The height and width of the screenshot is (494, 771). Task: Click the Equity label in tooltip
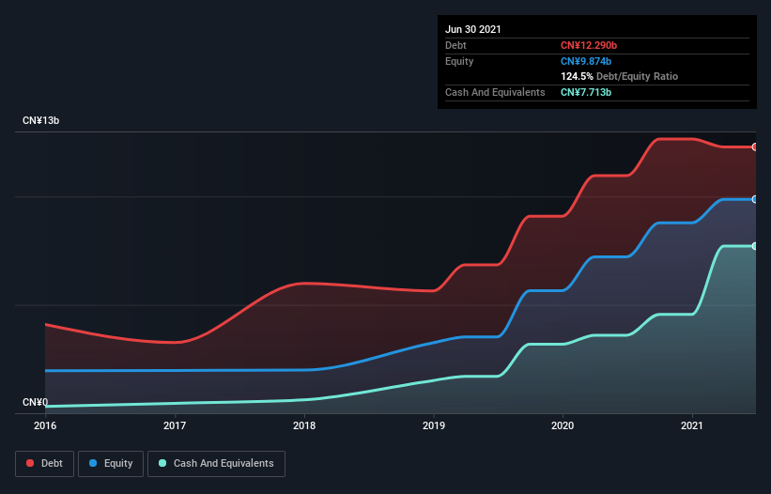[459, 61]
